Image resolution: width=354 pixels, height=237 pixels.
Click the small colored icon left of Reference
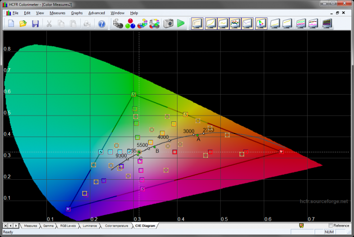point(301,226)
